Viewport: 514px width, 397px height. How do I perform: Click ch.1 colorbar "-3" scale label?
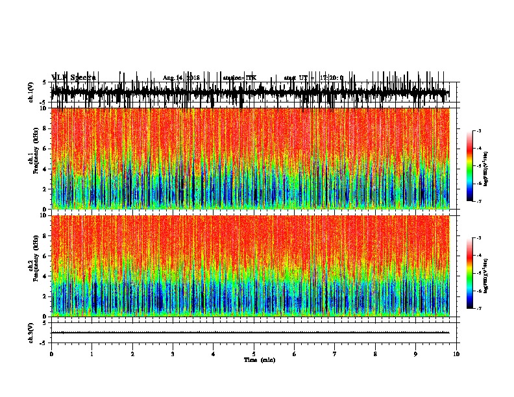coord(478,130)
